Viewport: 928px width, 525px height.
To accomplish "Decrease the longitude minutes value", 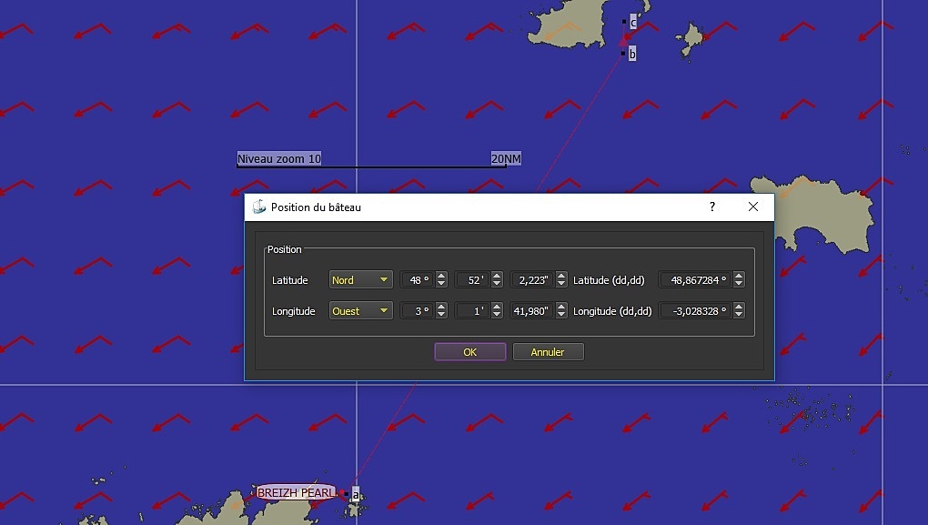I will (x=497, y=315).
